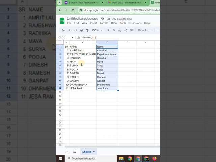
Task: Open the Google Sheets home icon
Action: (x=62, y=21)
